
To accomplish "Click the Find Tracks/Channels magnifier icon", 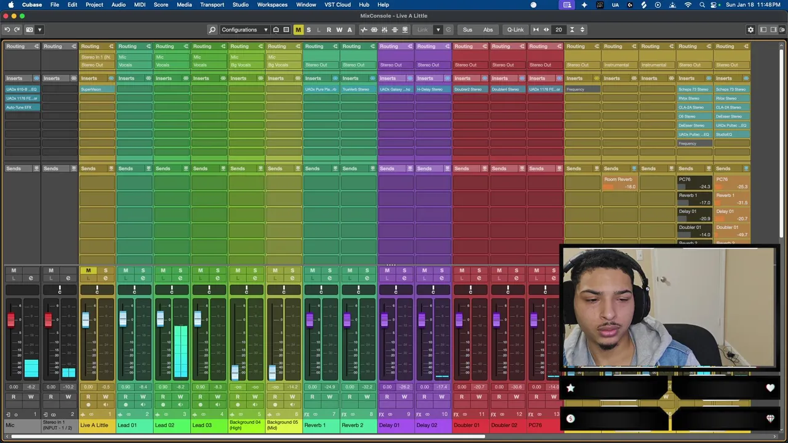I will tap(212, 30).
